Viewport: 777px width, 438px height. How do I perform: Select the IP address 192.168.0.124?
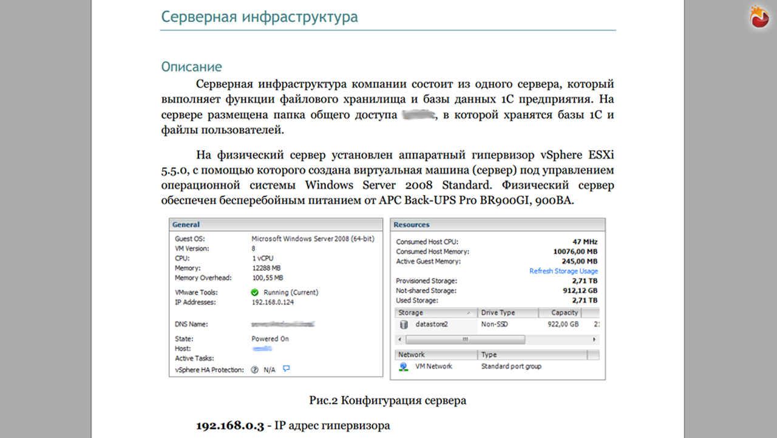pyautogui.click(x=273, y=302)
